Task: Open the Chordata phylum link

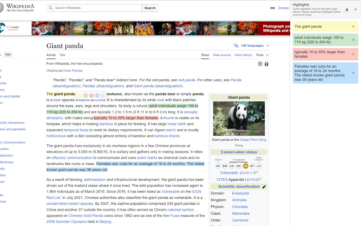Action: [240, 207]
